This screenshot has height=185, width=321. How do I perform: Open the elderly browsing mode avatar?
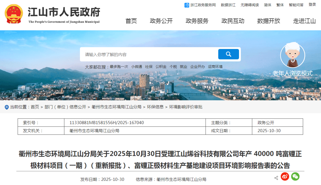(292, 55)
